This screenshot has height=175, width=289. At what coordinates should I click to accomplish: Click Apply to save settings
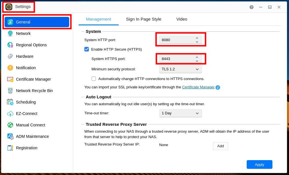coord(259,164)
